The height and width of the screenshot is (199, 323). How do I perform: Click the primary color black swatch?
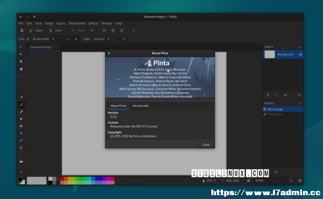pos(20,180)
